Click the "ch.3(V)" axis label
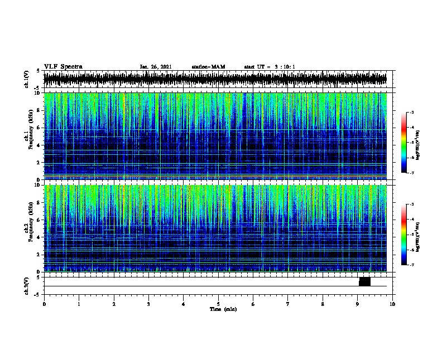Screen dimensions: 442x341 pos(27,286)
